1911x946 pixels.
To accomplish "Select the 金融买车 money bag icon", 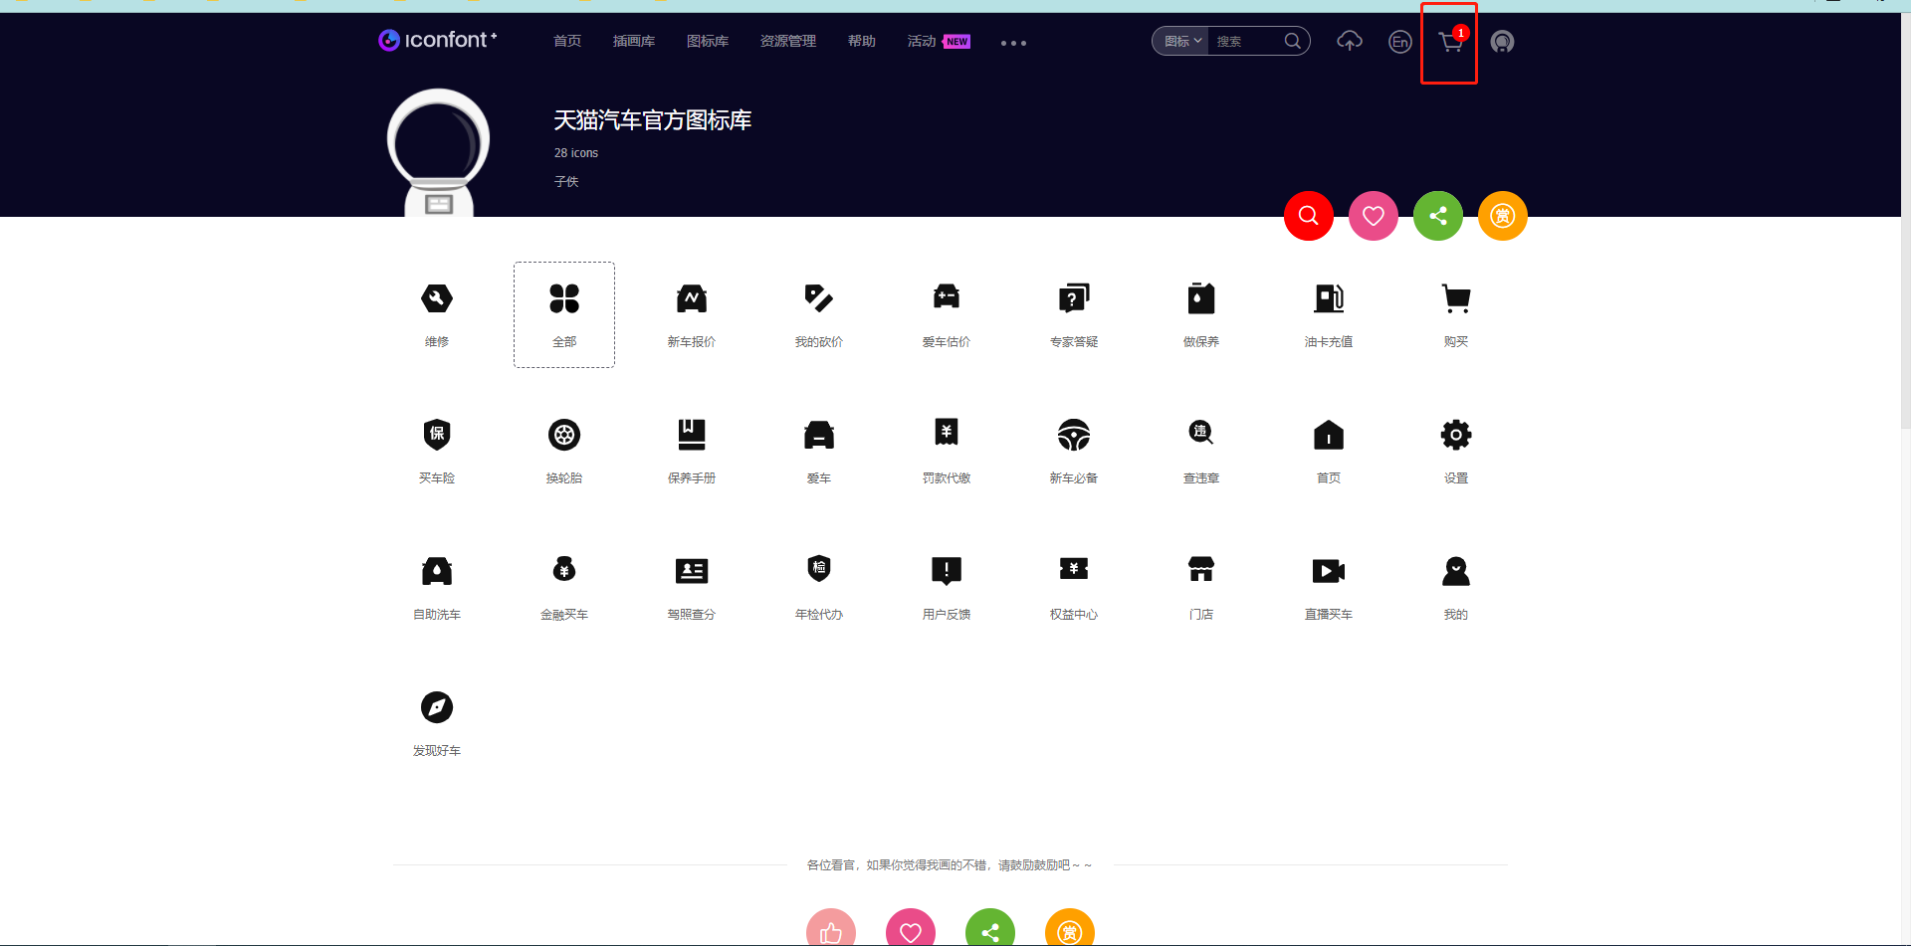I will point(564,569).
